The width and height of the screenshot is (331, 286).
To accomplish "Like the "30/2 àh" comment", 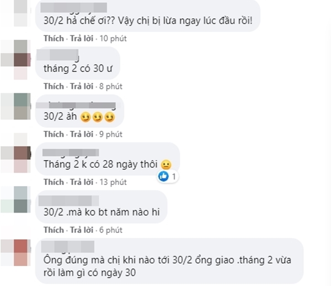I will point(54,134).
